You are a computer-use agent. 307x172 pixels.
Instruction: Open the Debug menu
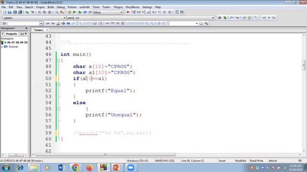(61, 7)
